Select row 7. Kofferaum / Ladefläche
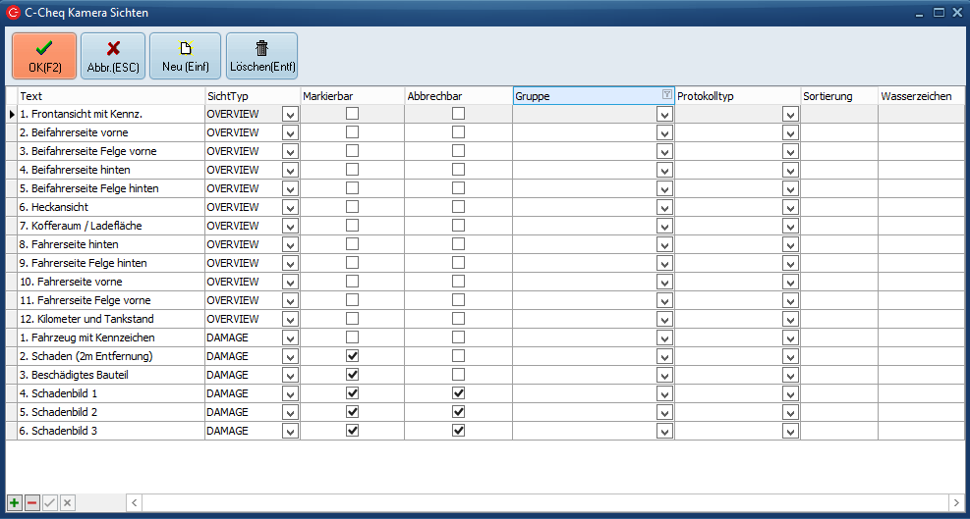This screenshot has width=970, height=519. [108, 227]
